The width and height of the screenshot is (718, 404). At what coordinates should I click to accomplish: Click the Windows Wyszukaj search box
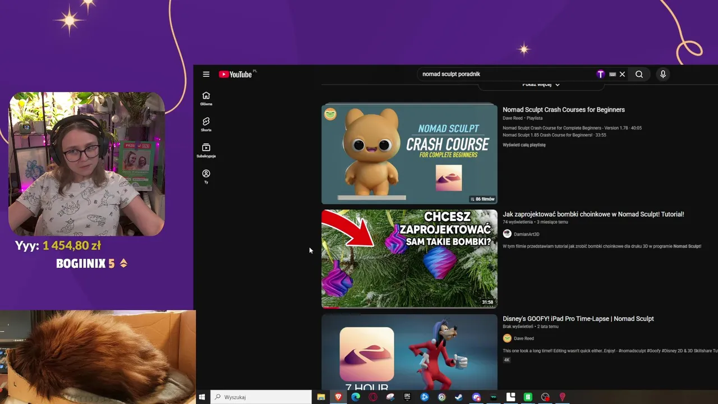[x=261, y=397]
